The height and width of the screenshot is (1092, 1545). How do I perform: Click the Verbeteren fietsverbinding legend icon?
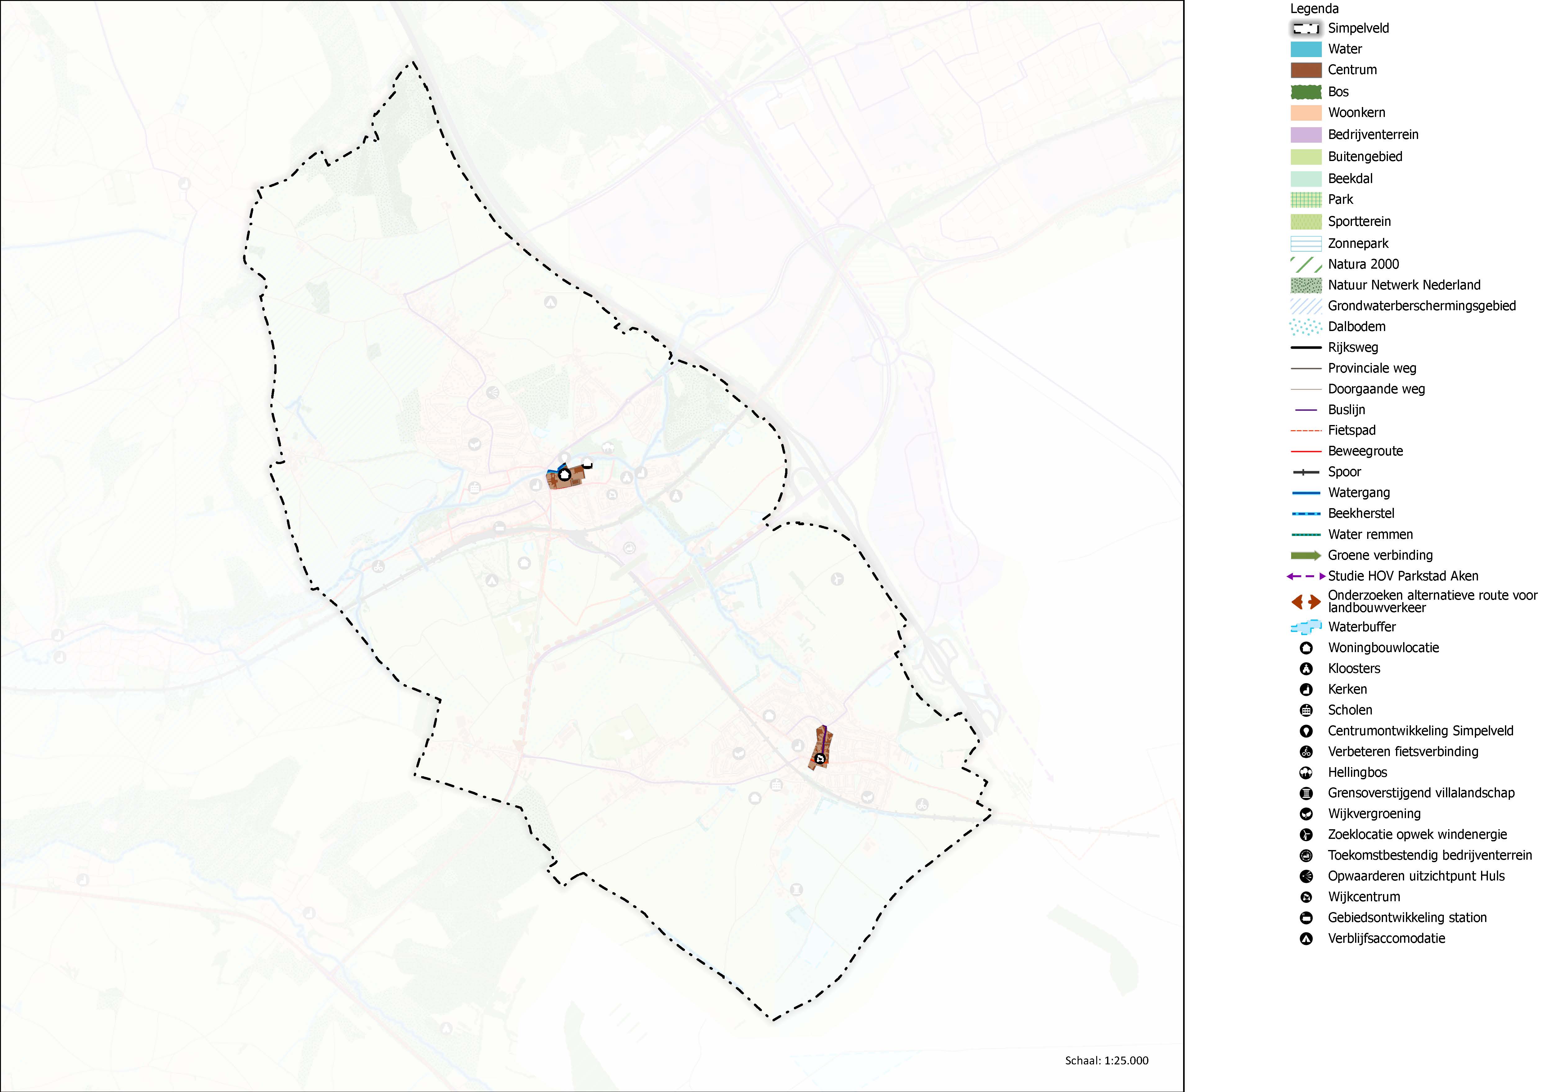[x=1305, y=752]
